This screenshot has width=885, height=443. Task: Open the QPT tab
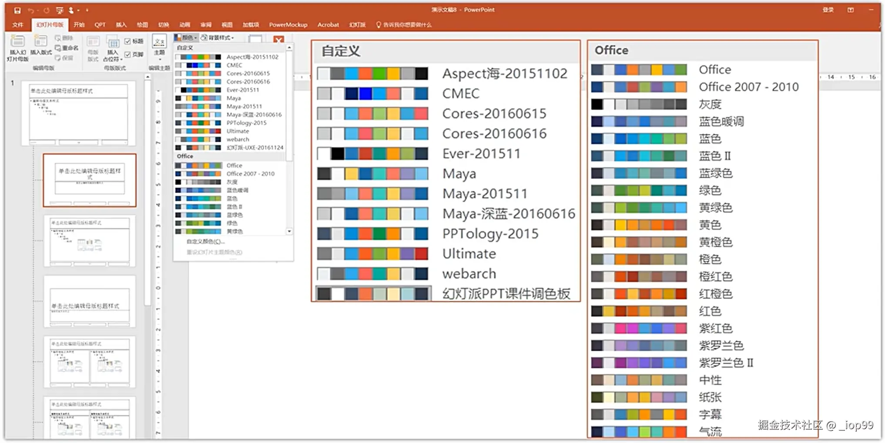pyautogui.click(x=100, y=25)
